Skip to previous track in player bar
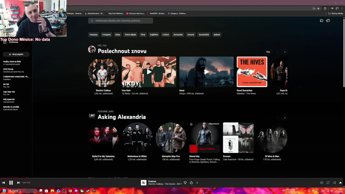 tap(4, 183)
